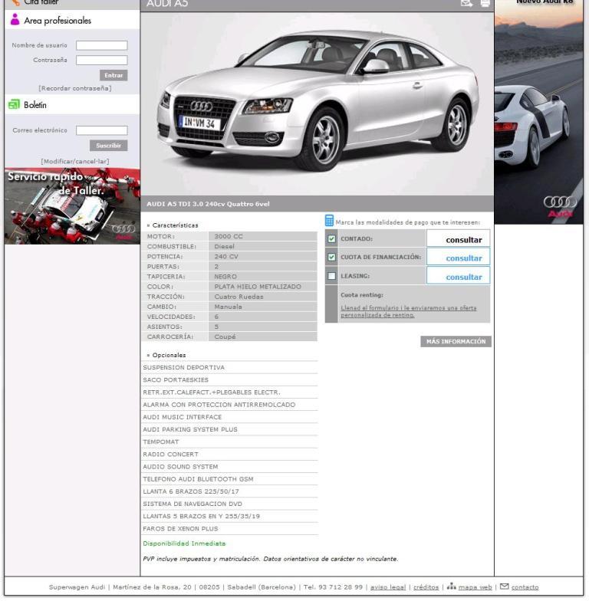The width and height of the screenshot is (589, 601).
Task: Open the mapa web footer link
Action: 475,587
